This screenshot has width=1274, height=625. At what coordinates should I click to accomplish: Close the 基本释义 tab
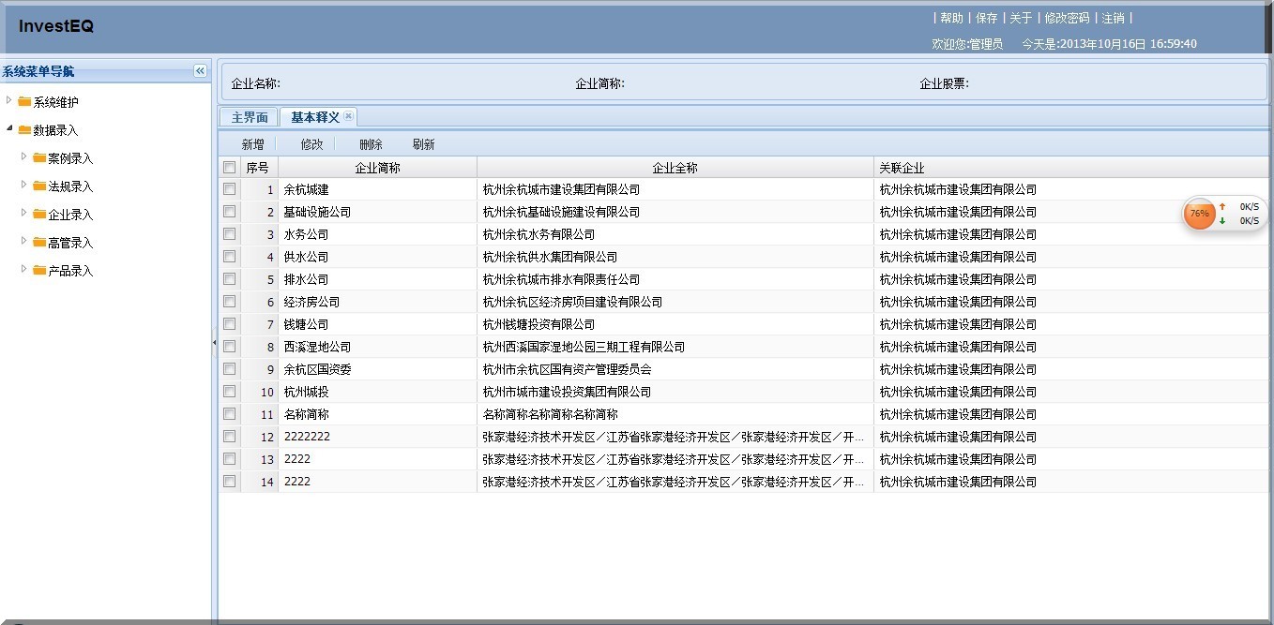point(349,115)
